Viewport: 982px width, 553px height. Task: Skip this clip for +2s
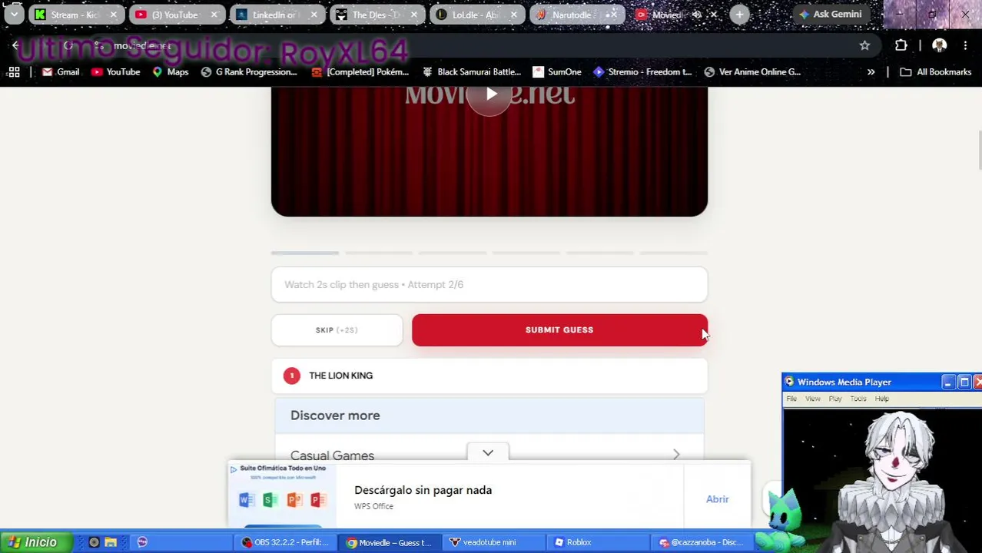tap(337, 329)
